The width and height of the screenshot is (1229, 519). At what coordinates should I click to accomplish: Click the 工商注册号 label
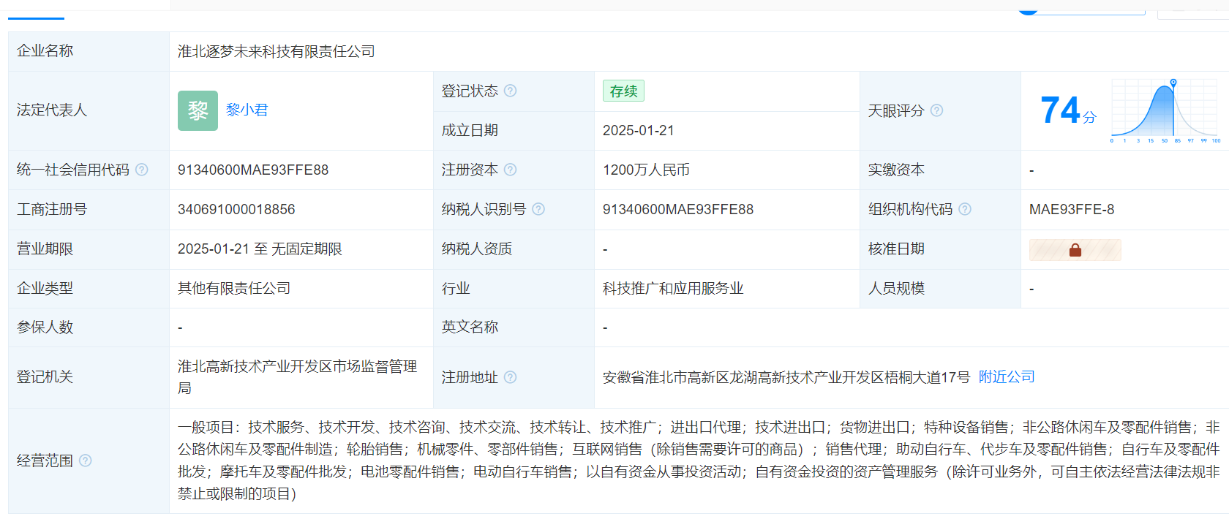52,209
